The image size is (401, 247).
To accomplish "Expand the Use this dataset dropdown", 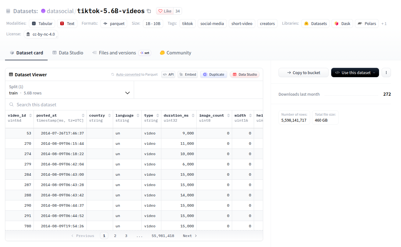I will coord(355,73).
